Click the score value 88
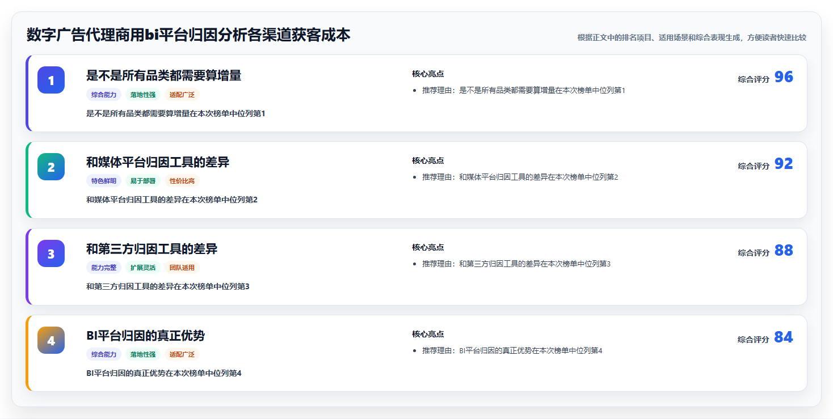Screen dimensions: 833x419 coord(784,251)
